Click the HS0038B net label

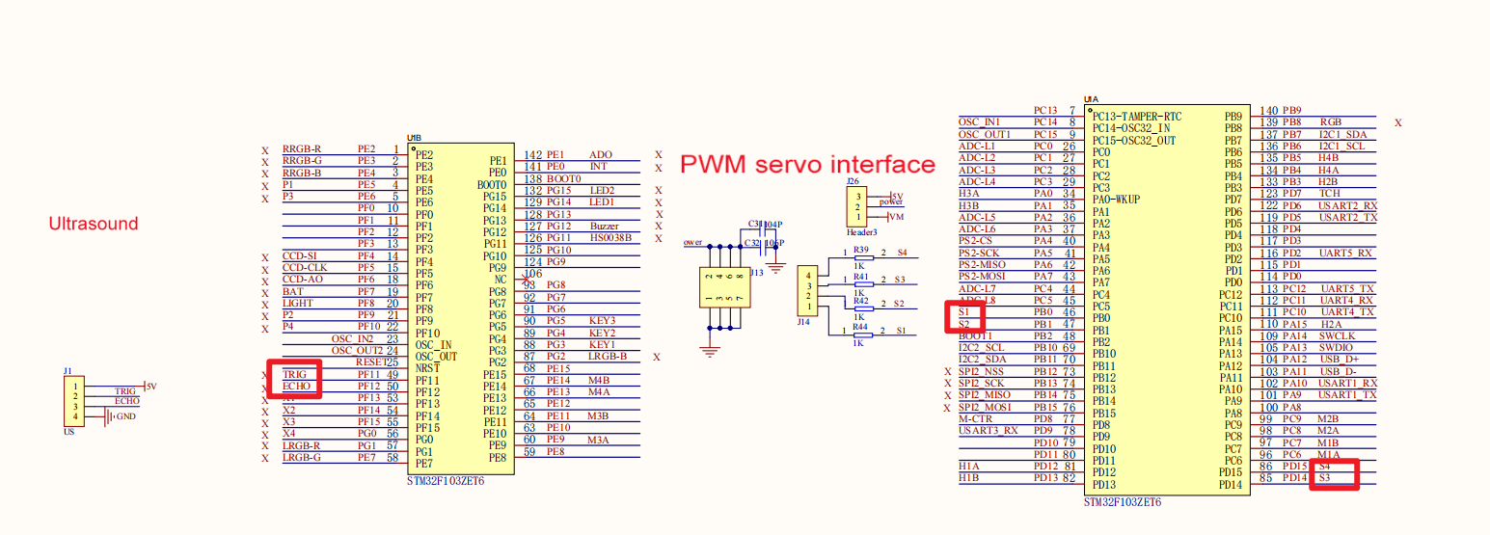tap(610, 237)
